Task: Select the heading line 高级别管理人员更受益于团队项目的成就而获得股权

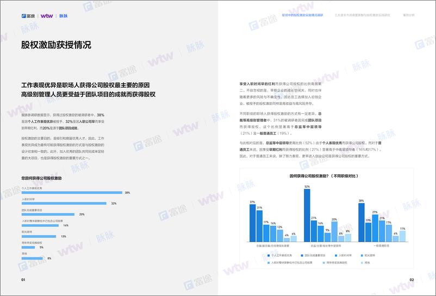Action: [89, 94]
